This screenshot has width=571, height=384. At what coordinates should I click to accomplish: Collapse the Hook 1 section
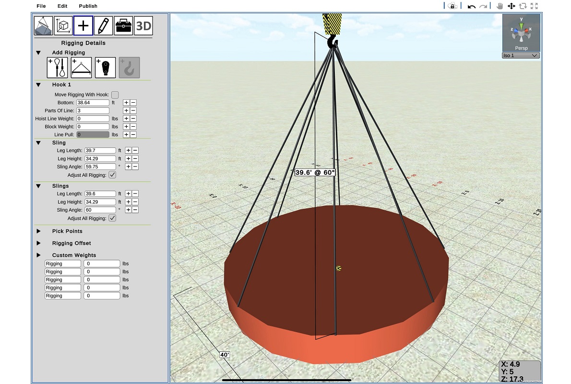39,84
